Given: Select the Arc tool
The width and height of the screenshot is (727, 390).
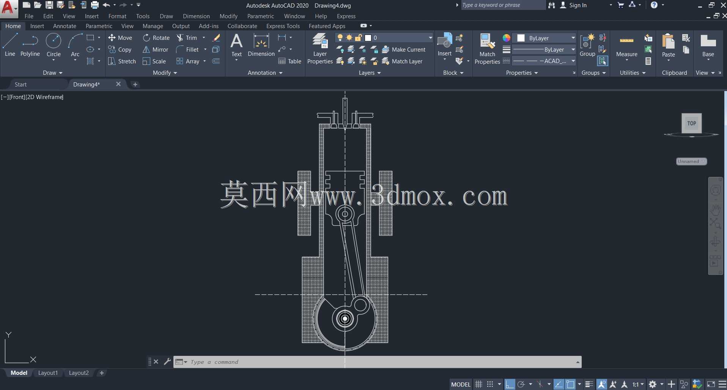Looking at the screenshot, I should tap(75, 45).
